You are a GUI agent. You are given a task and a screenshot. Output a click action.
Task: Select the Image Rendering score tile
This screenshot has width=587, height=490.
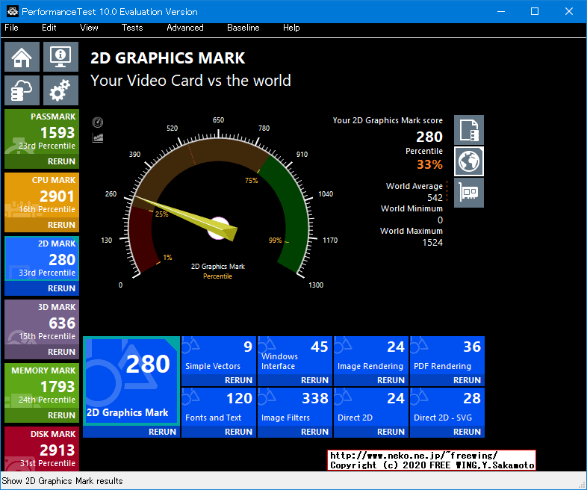point(371,356)
